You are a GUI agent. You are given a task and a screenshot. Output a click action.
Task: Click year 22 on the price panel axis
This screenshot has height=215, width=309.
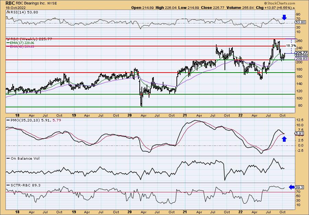[x=241, y=115]
